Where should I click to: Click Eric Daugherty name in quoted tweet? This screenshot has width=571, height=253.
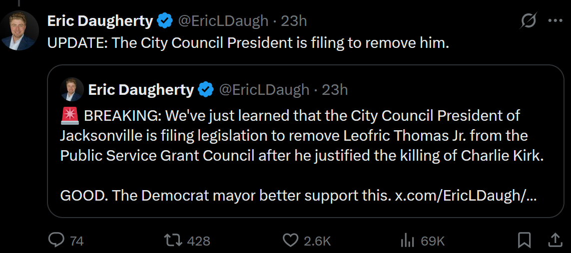tap(141, 89)
